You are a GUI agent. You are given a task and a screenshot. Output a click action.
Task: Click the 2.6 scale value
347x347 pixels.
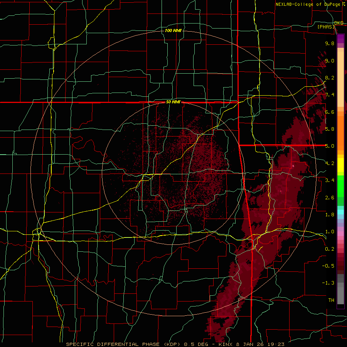330,198
